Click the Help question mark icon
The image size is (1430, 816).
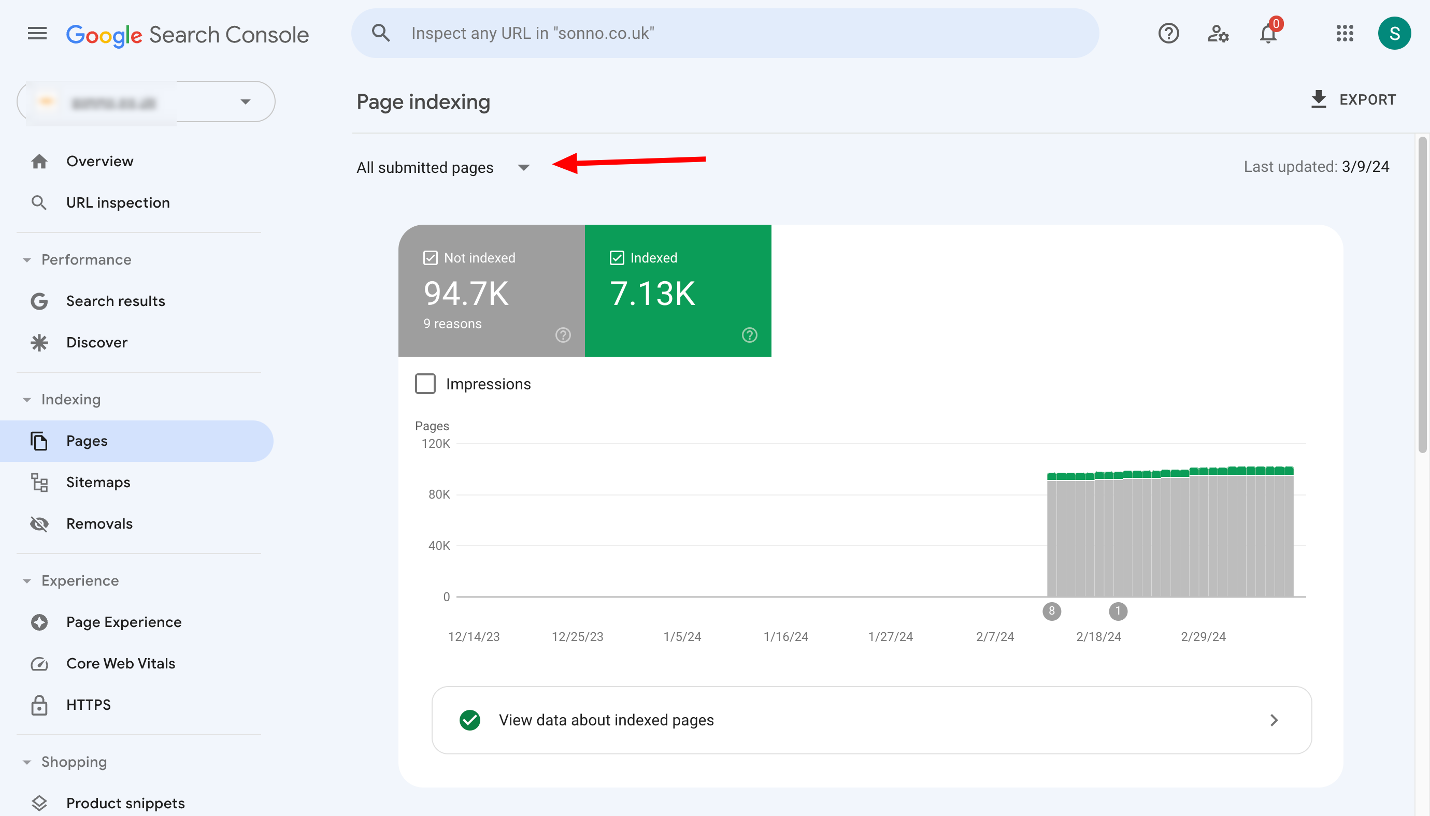(1168, 34)
